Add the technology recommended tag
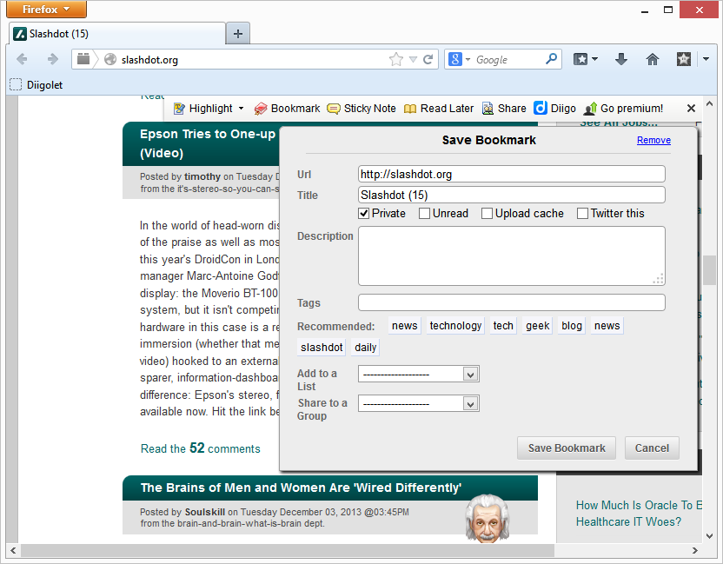The width and height of the screenshot is (723, 564). coord(455,326)
